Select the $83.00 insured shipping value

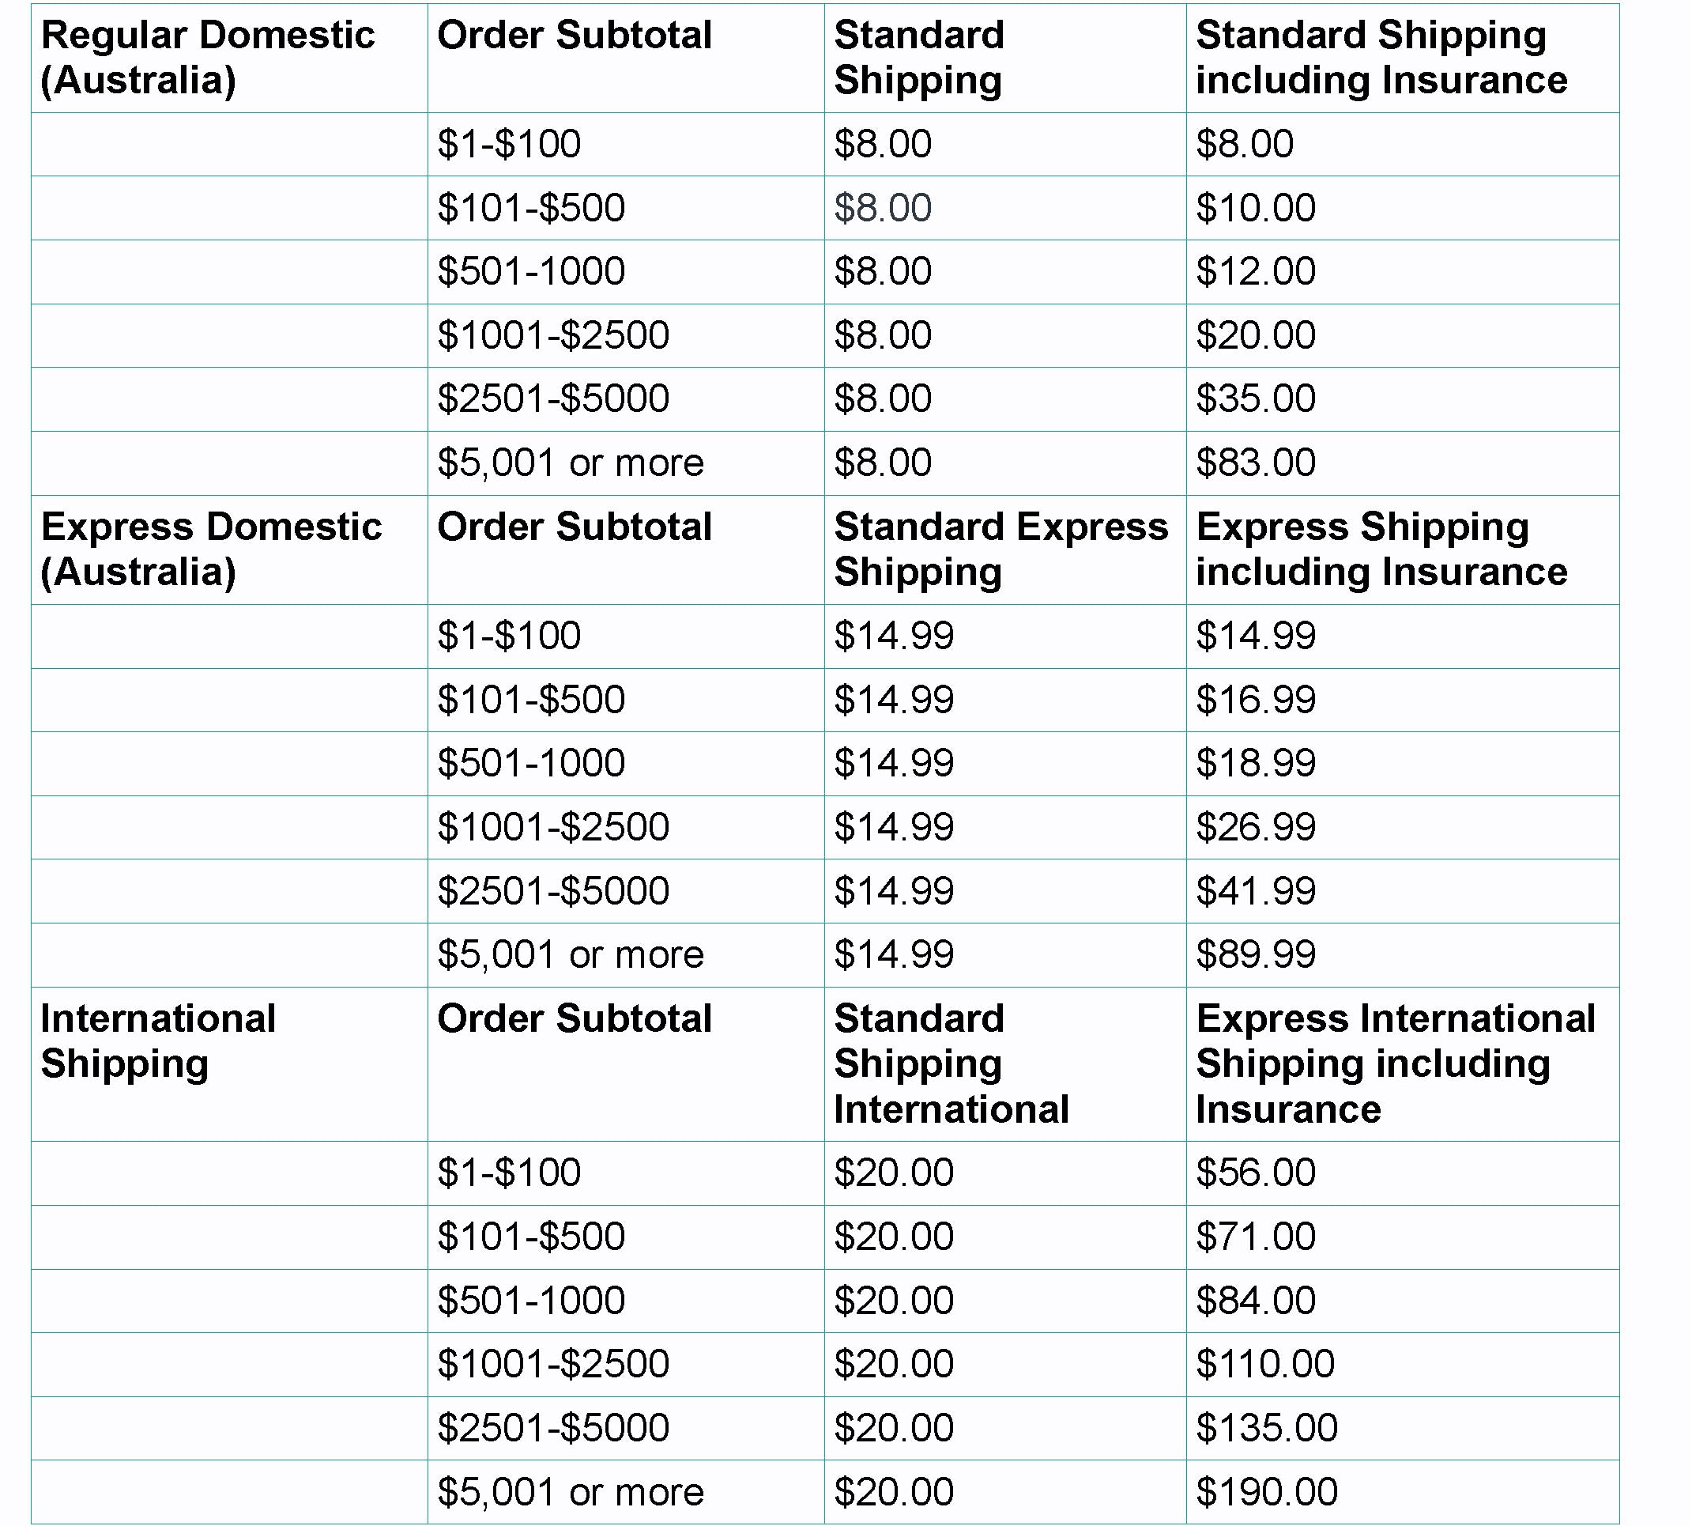[x=1256, y=463]
